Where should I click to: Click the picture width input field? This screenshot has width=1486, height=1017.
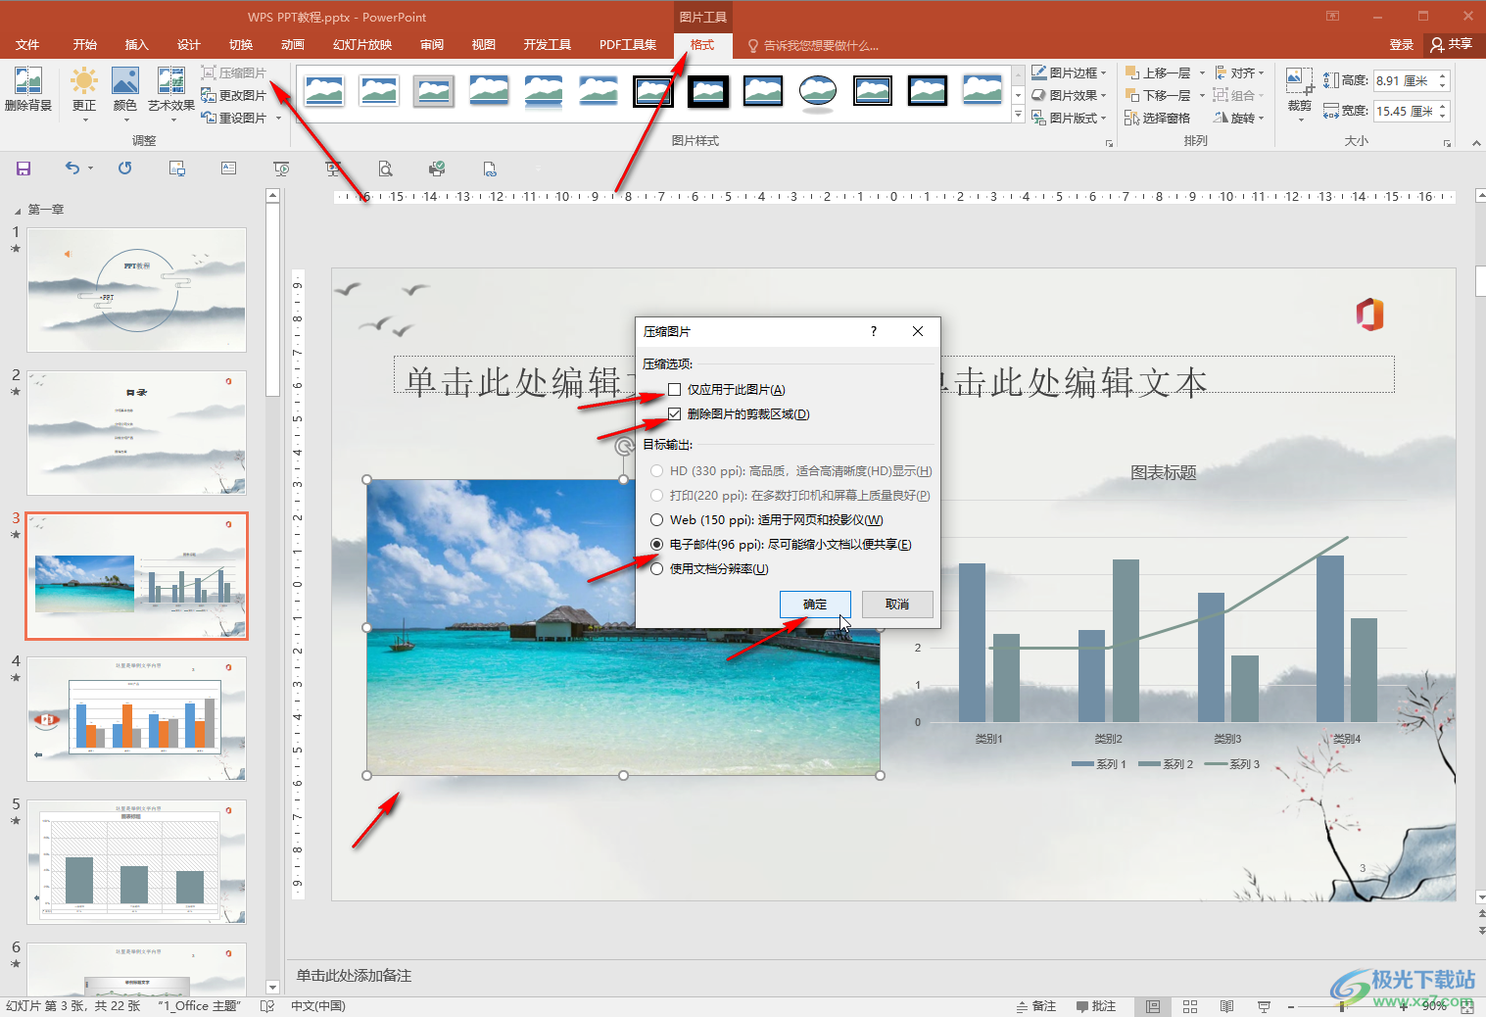point(1404,111)
